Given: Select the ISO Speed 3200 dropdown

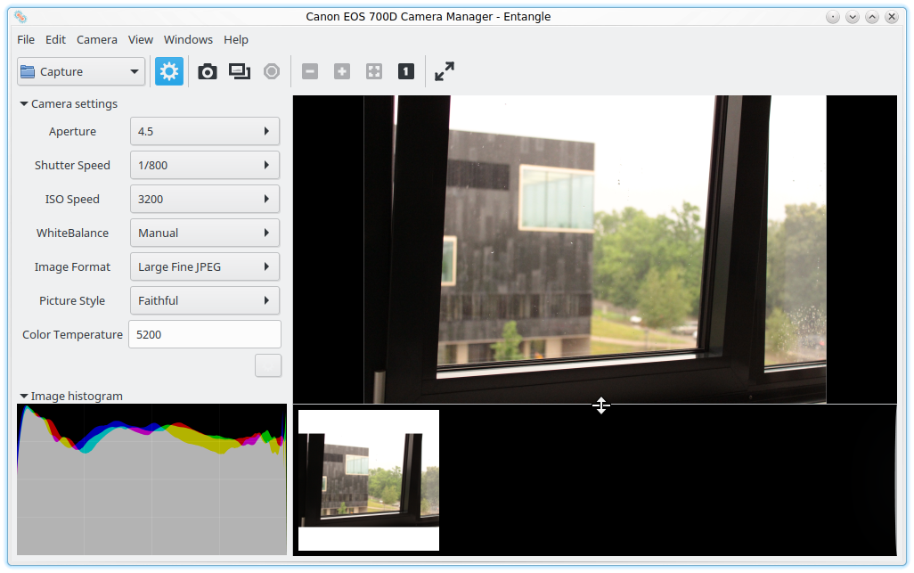Looking at the screenshot, I should (x=204, y=199).
